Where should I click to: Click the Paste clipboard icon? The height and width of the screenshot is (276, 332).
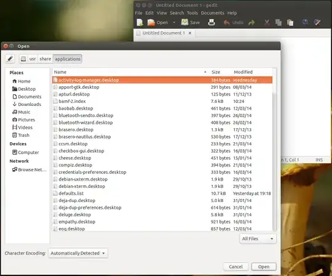tap(290, 22)
